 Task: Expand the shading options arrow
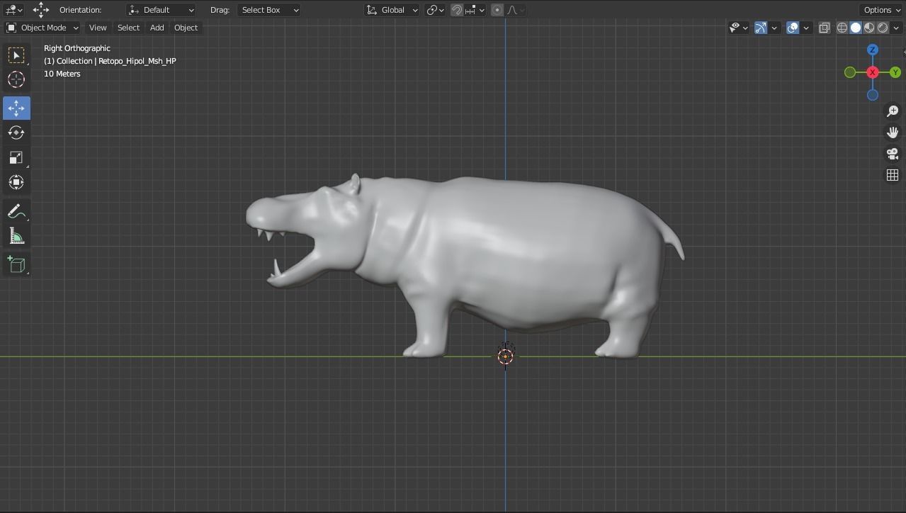(x=896, y=28)
